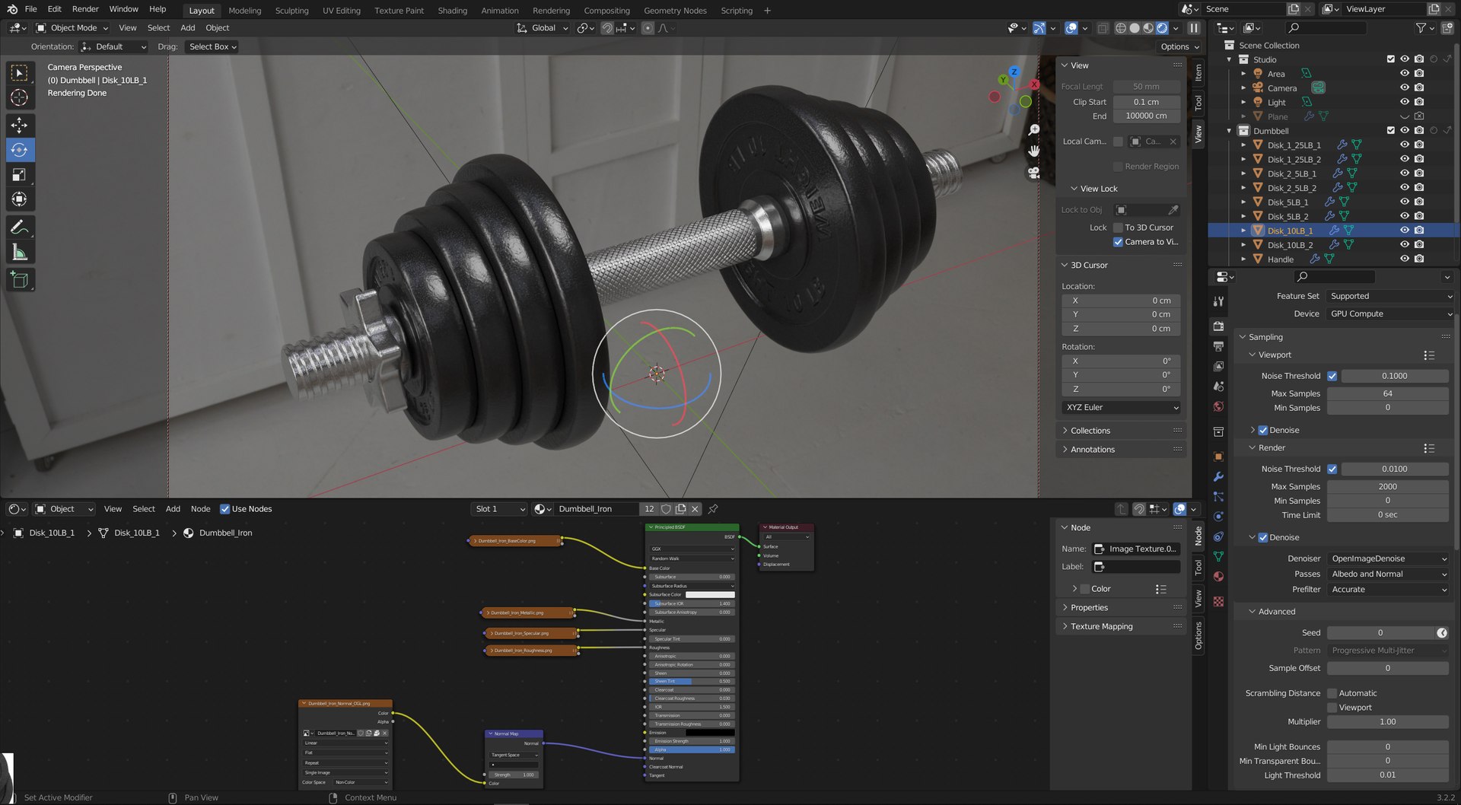Image resolution: width=1461 pixels, height=805 pixels.
Task: Click the eyedropper next to Lock to Obj
Action: tap(1173, 210)
